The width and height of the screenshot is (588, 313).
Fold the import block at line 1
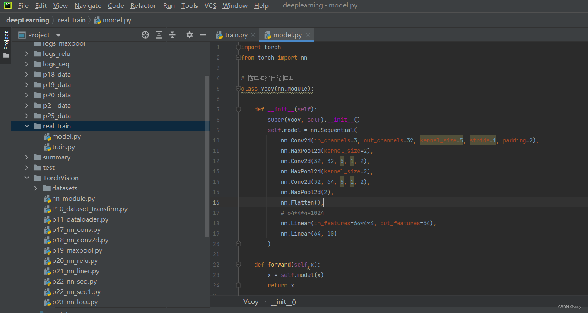click(238, 47)
